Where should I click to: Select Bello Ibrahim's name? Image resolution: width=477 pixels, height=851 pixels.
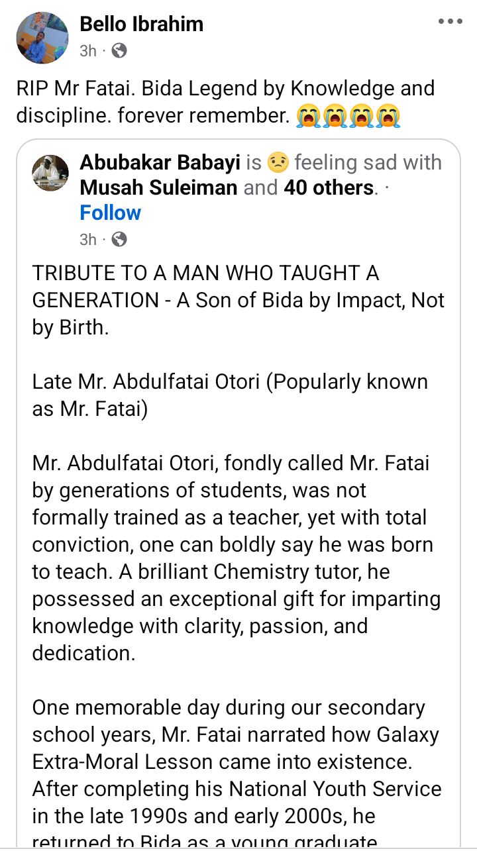point(140,25)
